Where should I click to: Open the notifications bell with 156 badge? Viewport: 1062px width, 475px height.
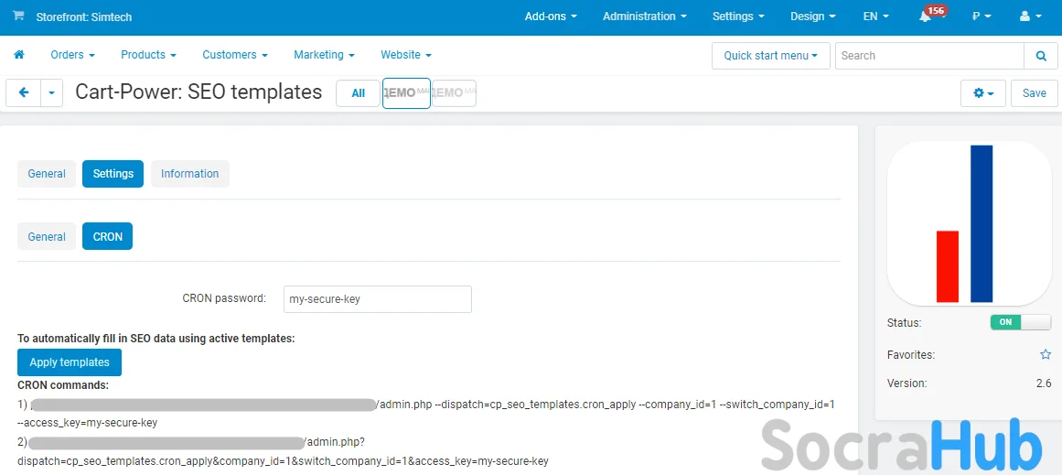pyautogui.click(x=926, y=16)
